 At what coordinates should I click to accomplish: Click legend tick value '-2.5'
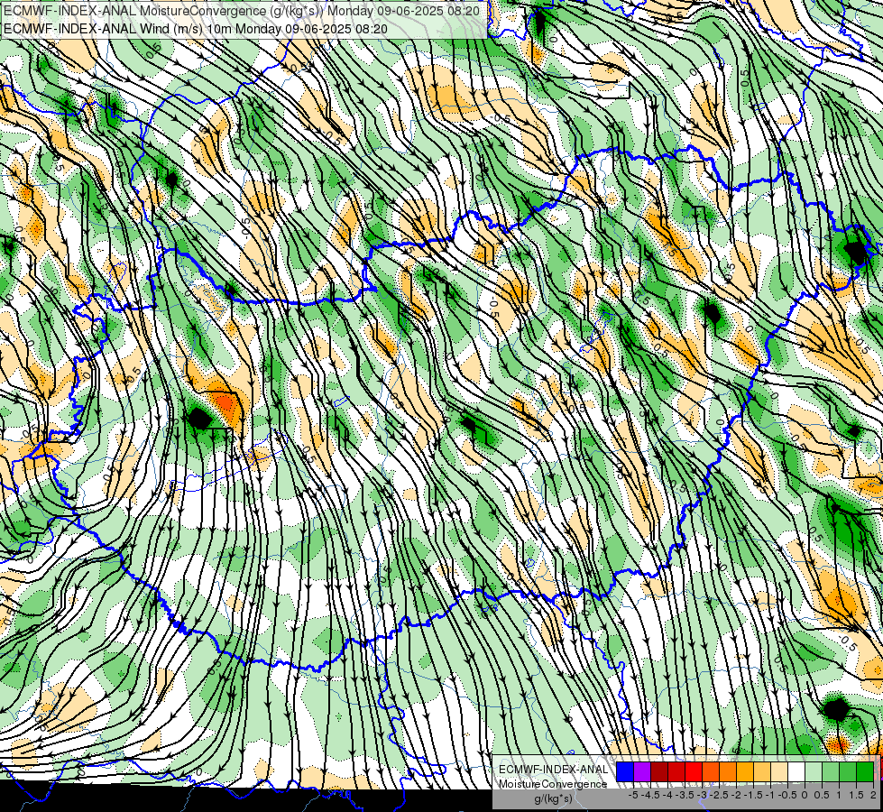[x=719, y=795]
